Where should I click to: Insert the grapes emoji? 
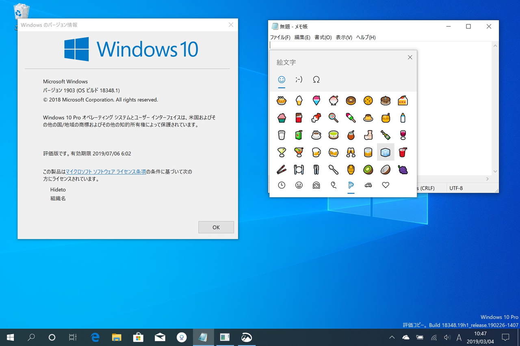tap(403, 170)
